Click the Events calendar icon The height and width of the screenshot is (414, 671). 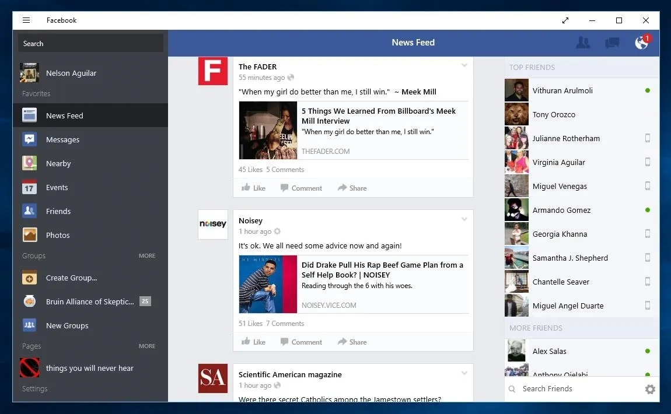pos(30,187)
